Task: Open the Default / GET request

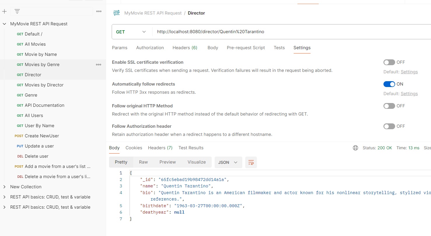Action: click(34, 34)
